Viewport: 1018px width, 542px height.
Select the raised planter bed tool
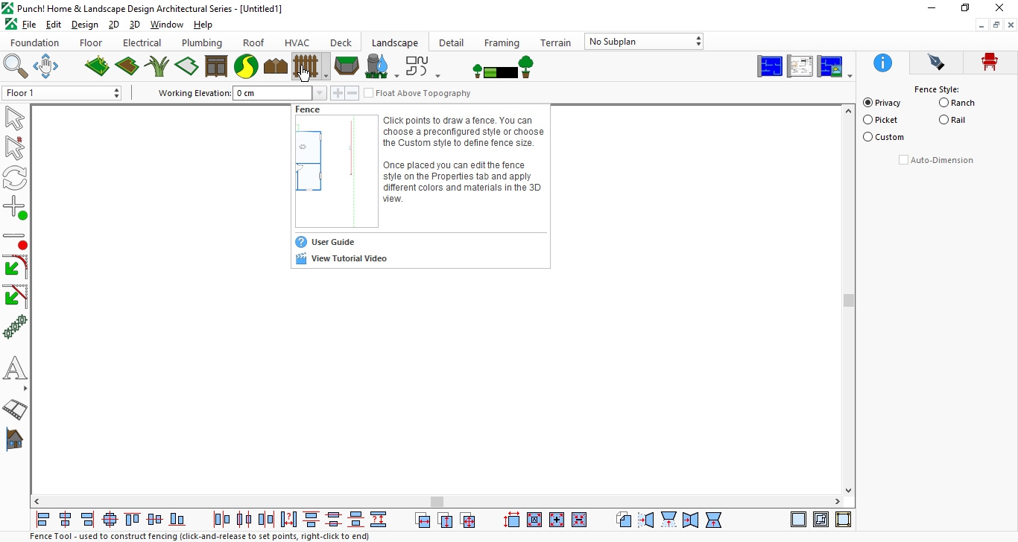[347, 66]
